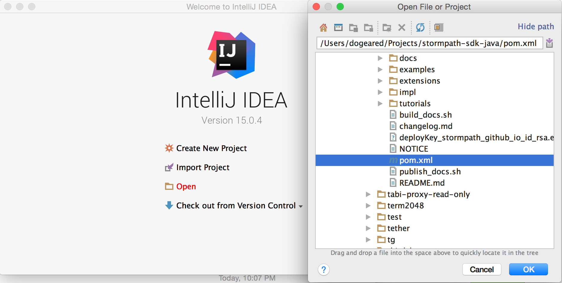The image size is (562, 283).
Task: Click the IntelliJ IDEA logo
Action: click(232, 55)
